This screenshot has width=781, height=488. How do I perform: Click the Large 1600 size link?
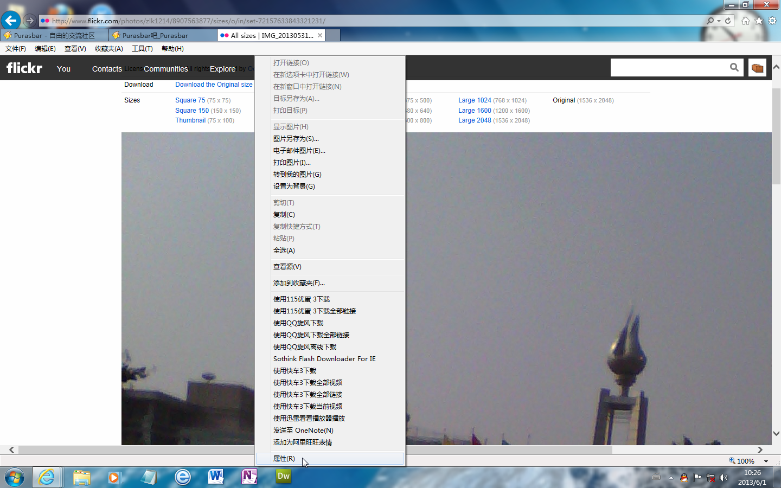tap(475, 111)
